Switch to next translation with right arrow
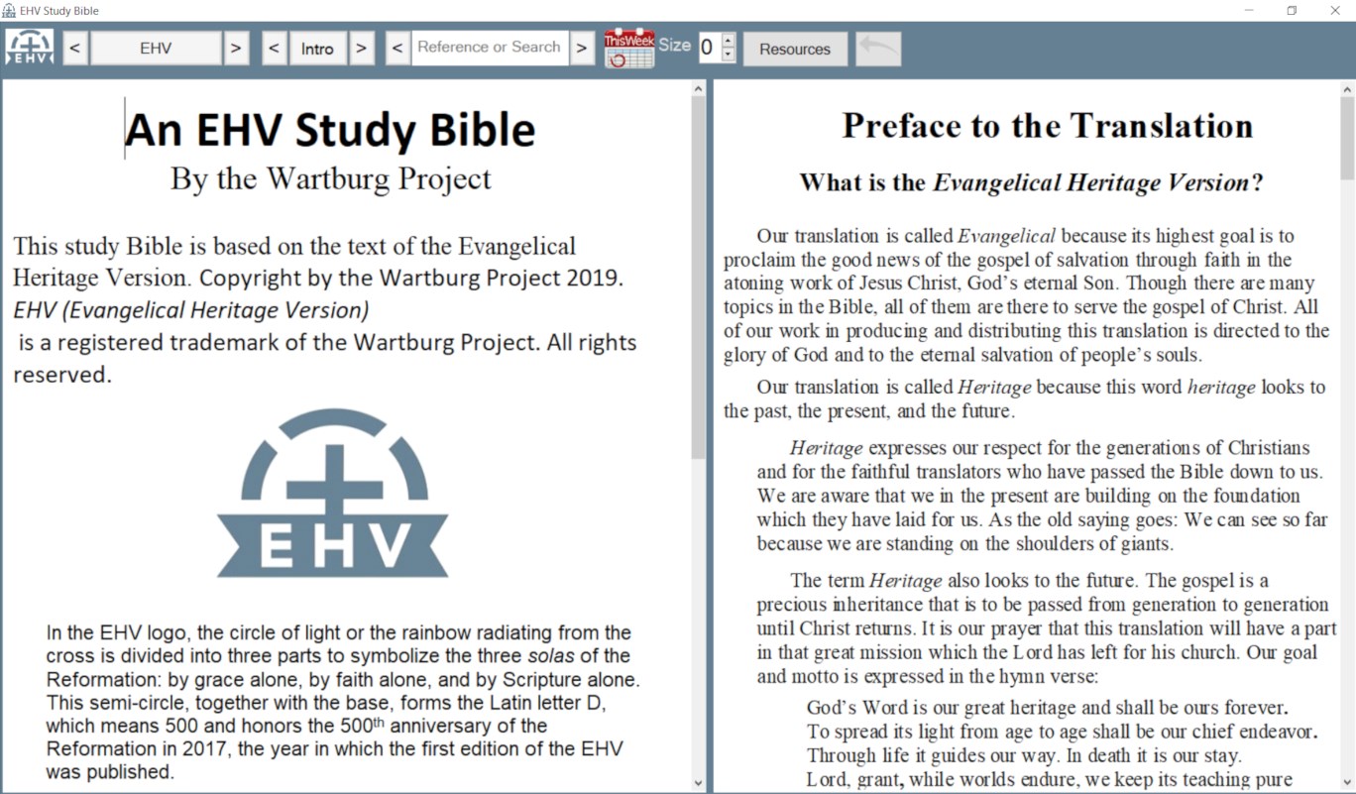This screenshot has width=1356, height=794. point(236,47)
